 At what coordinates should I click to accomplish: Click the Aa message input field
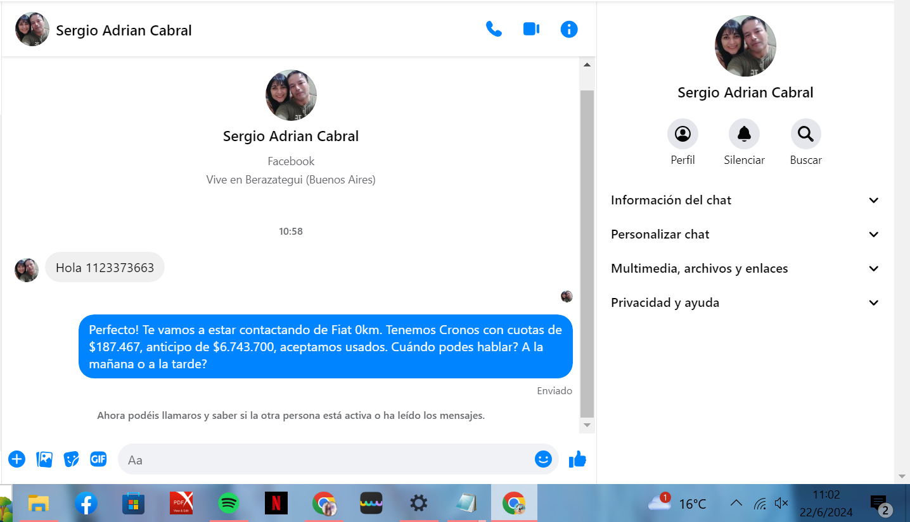click(x=326, y=459)
